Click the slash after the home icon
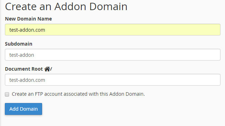The image size is (225, 126). pos(51,69)
